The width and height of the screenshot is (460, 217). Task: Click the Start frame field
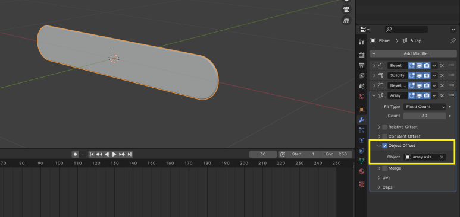tap(303, 154)
